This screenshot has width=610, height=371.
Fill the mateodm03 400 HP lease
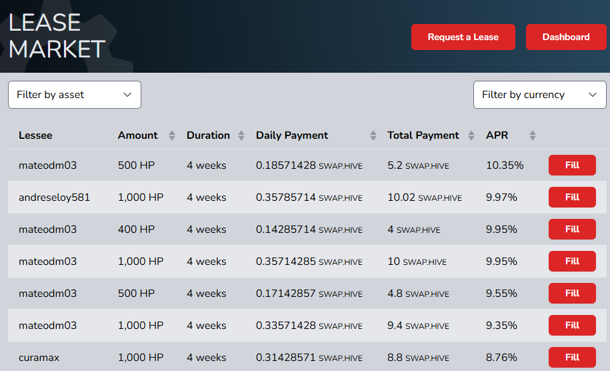click(x=572, y=229)
